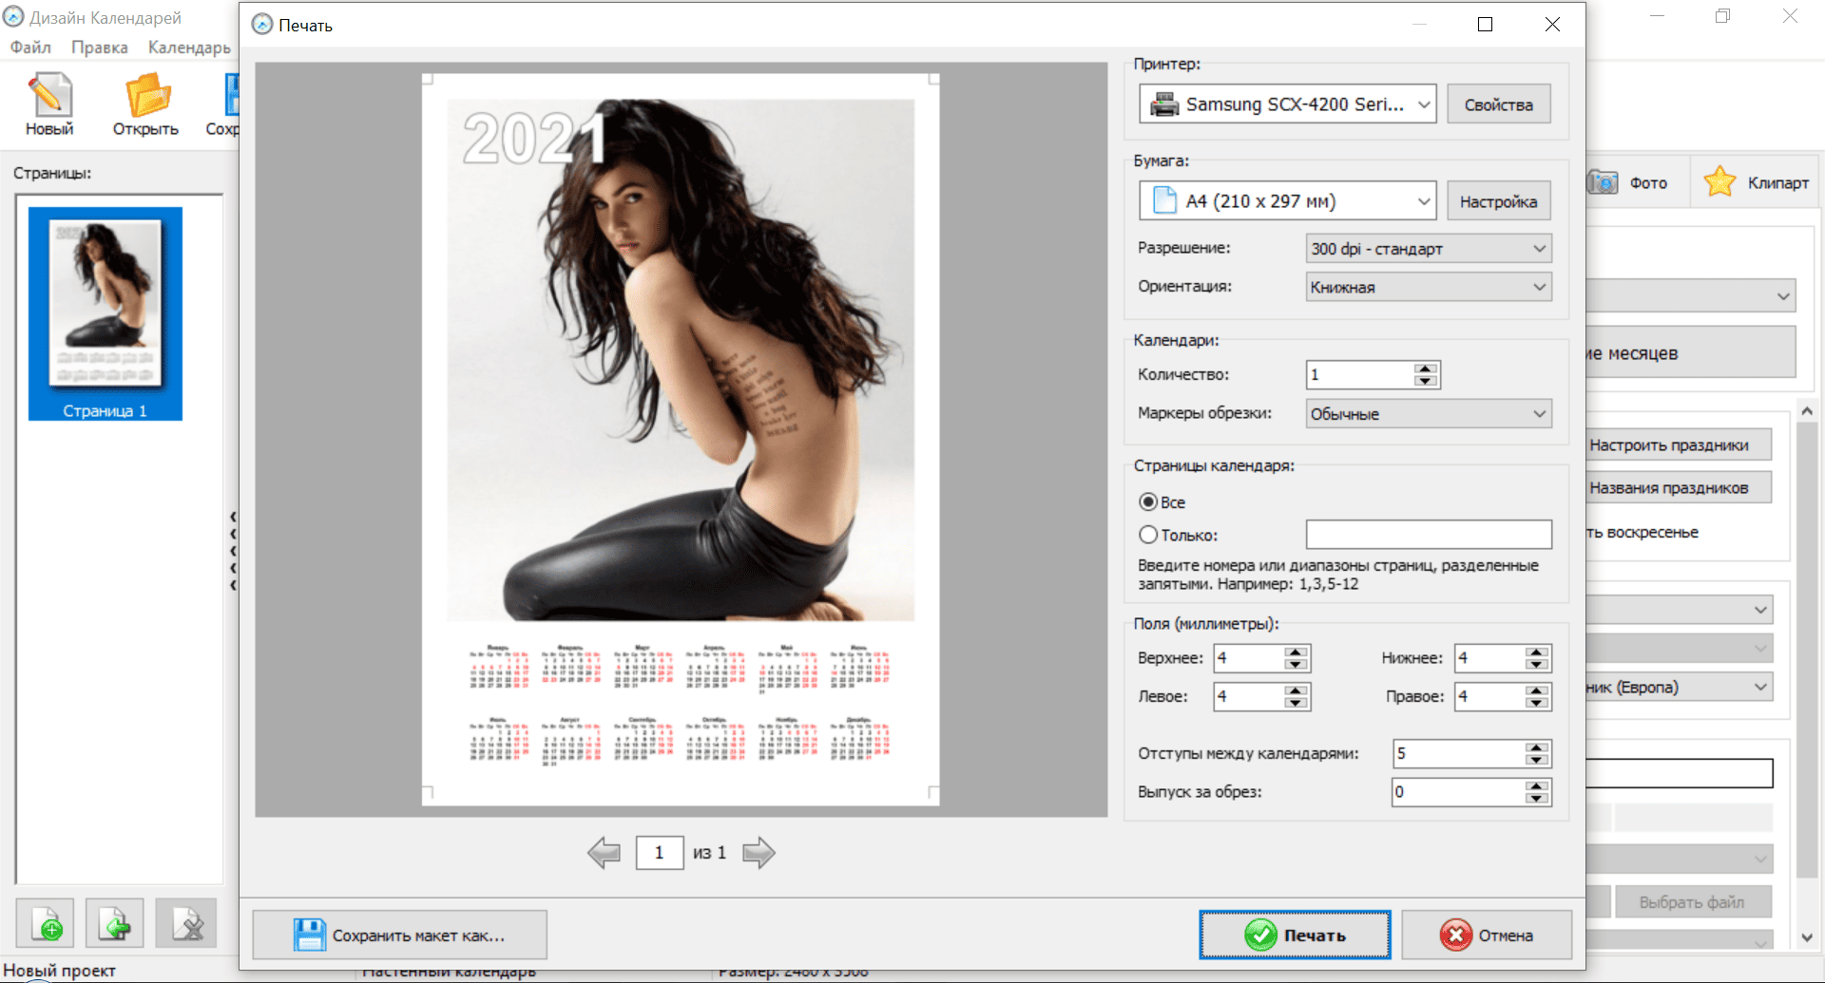This screenshot has width=1825, height=983.
Task: Increase Выпуск за обрез value
Action: (x=1537, y=785)
